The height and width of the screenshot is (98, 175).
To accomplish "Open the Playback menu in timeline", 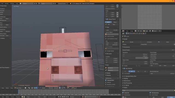I will click(18, 97).
